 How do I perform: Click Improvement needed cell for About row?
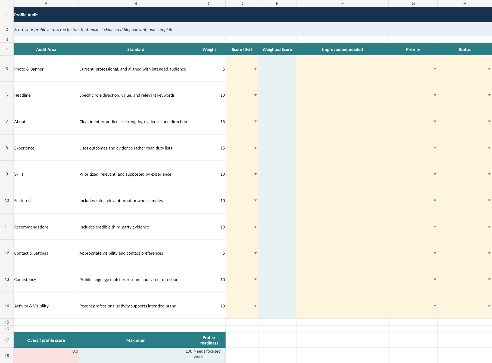[342, 121]
